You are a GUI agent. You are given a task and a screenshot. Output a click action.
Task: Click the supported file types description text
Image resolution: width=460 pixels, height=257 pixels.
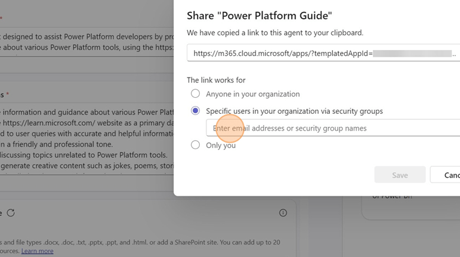click(x=140, y=243)
